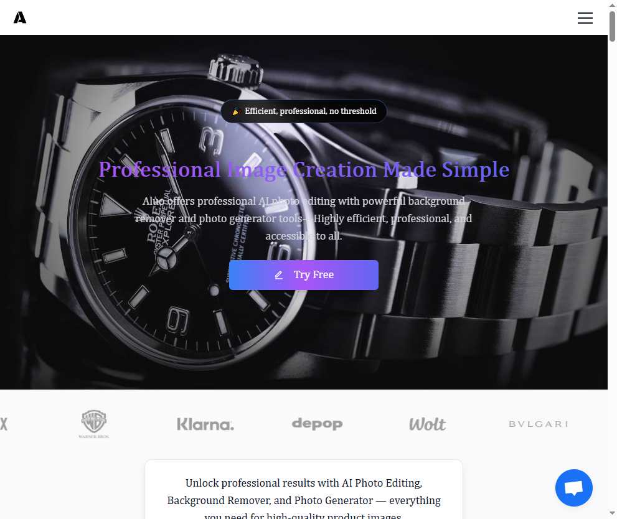Click the Efficient, professional, no threshold badge

point(303,111)
